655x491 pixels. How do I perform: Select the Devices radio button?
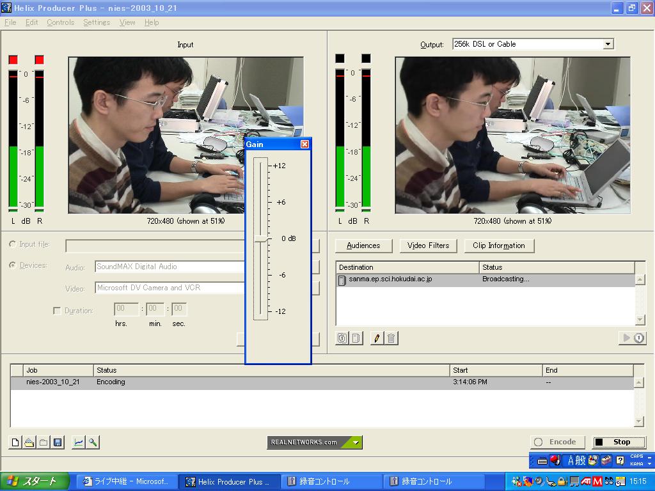tap(13, 265)
